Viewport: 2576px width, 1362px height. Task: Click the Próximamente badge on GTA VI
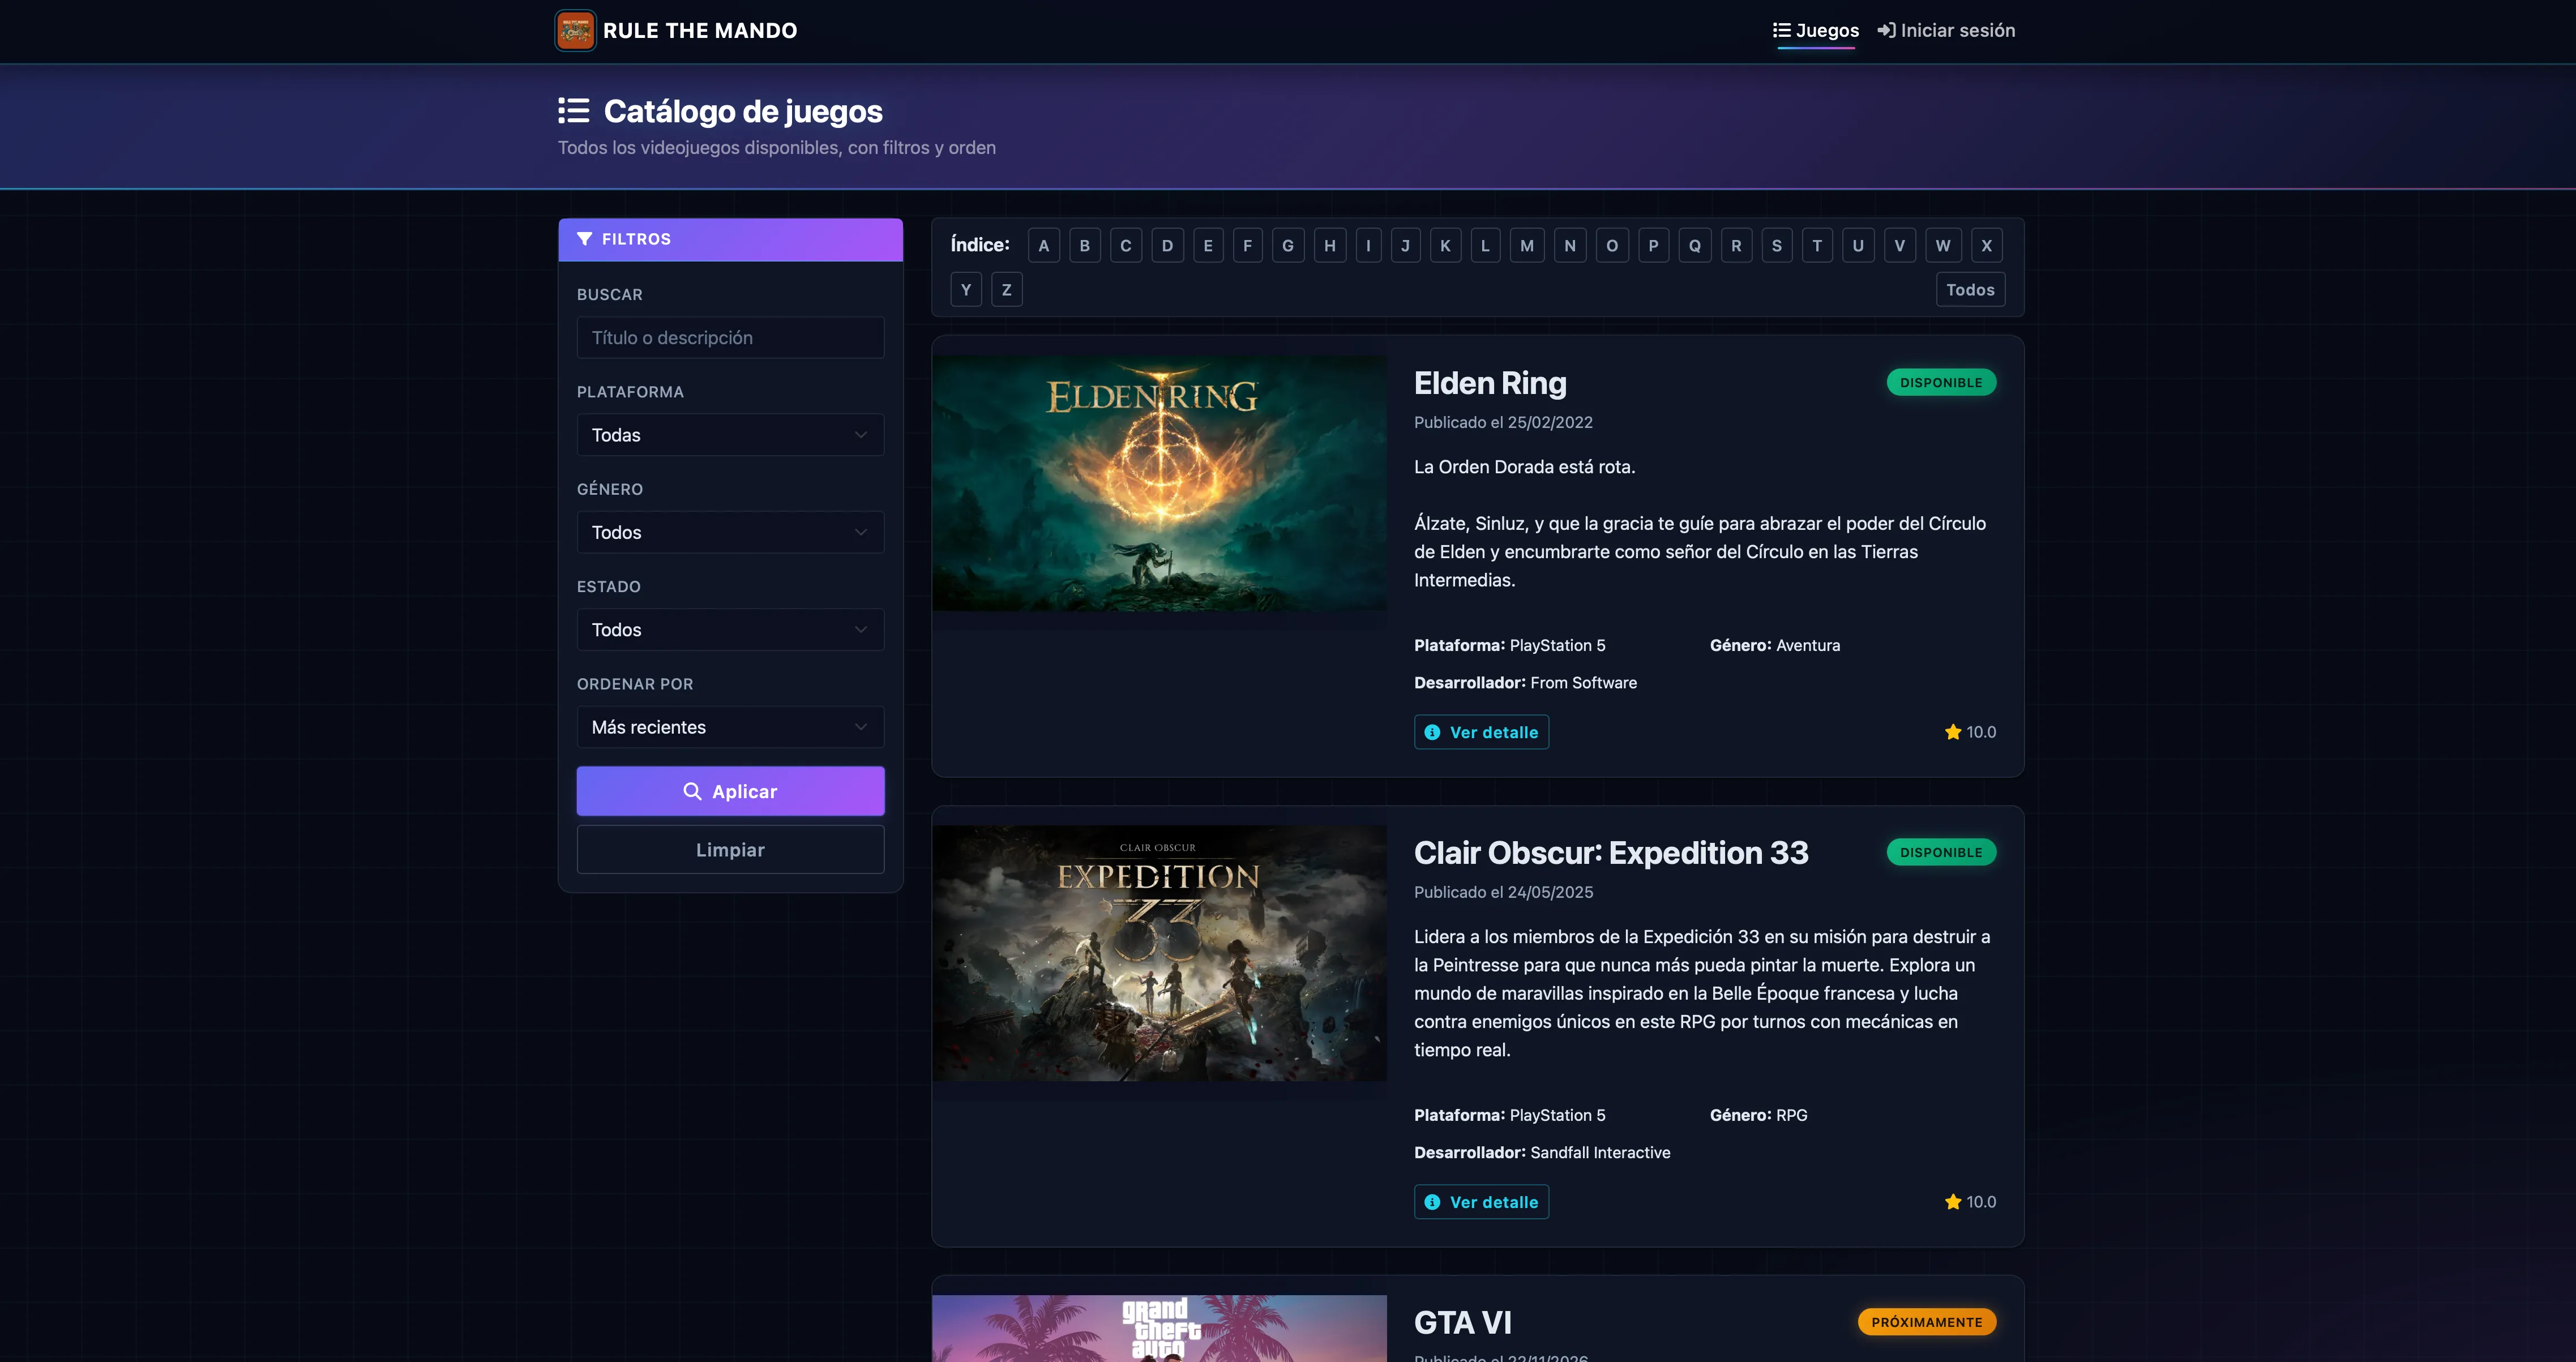[1927, 1322]
